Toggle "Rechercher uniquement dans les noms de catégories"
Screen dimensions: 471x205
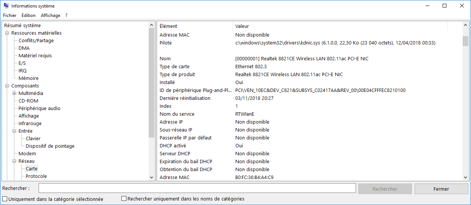[124, 199]
